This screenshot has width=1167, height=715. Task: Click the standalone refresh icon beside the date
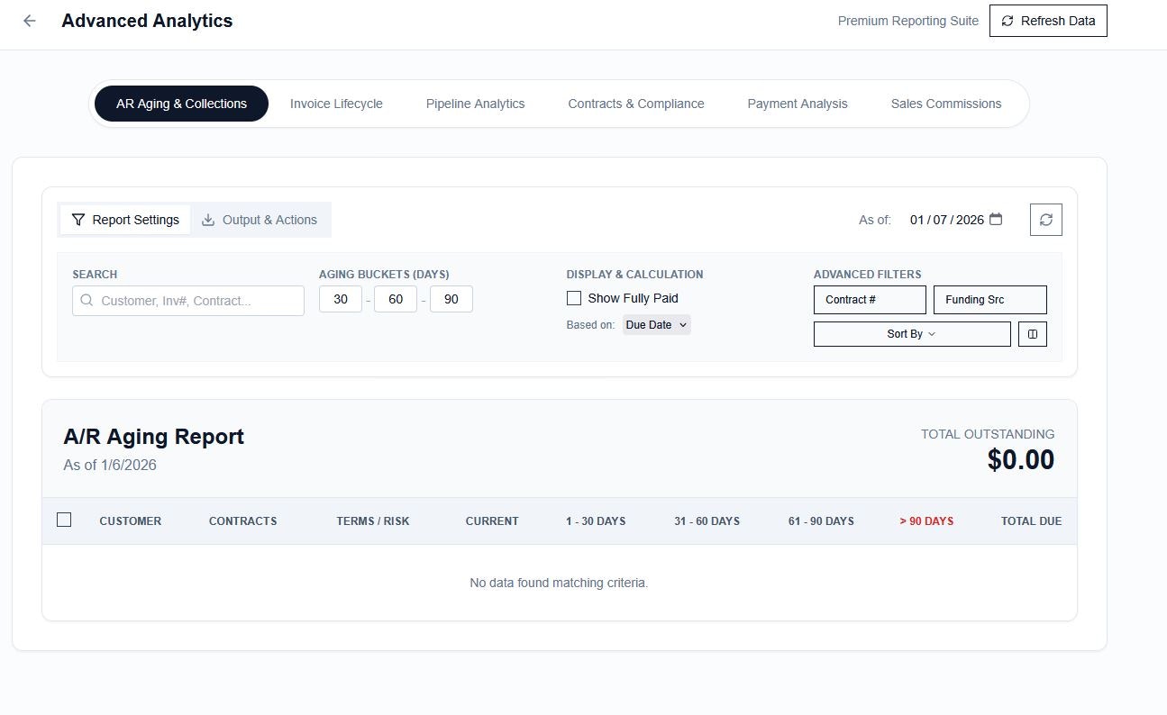point(1045,219)
